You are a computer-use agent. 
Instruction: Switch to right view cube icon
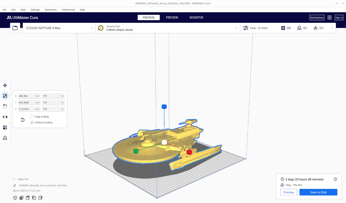pyautogui.click(x=40, y=198)
